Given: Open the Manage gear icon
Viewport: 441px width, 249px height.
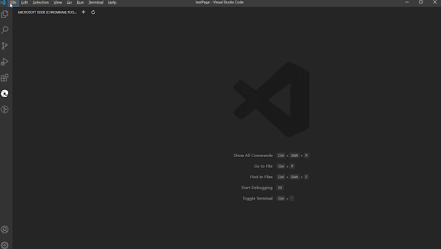Looking at the screenshot, I should (x=5, y=245).
